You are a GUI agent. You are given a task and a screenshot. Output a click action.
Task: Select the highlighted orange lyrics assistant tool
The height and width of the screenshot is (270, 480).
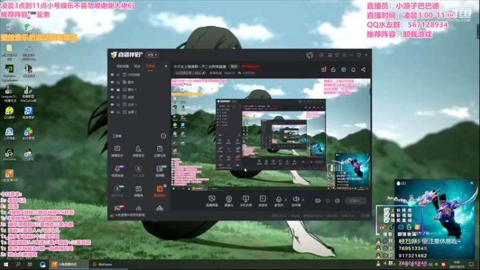[160, 191]
